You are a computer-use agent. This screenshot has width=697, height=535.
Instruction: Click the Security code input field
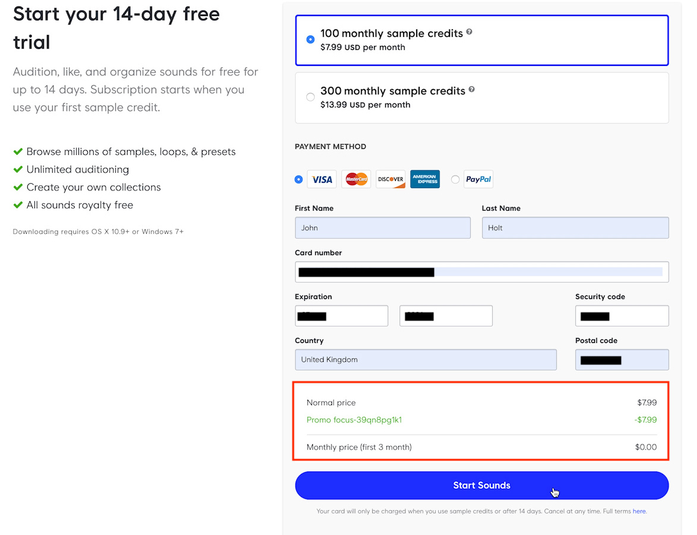[x=622, y=316]
